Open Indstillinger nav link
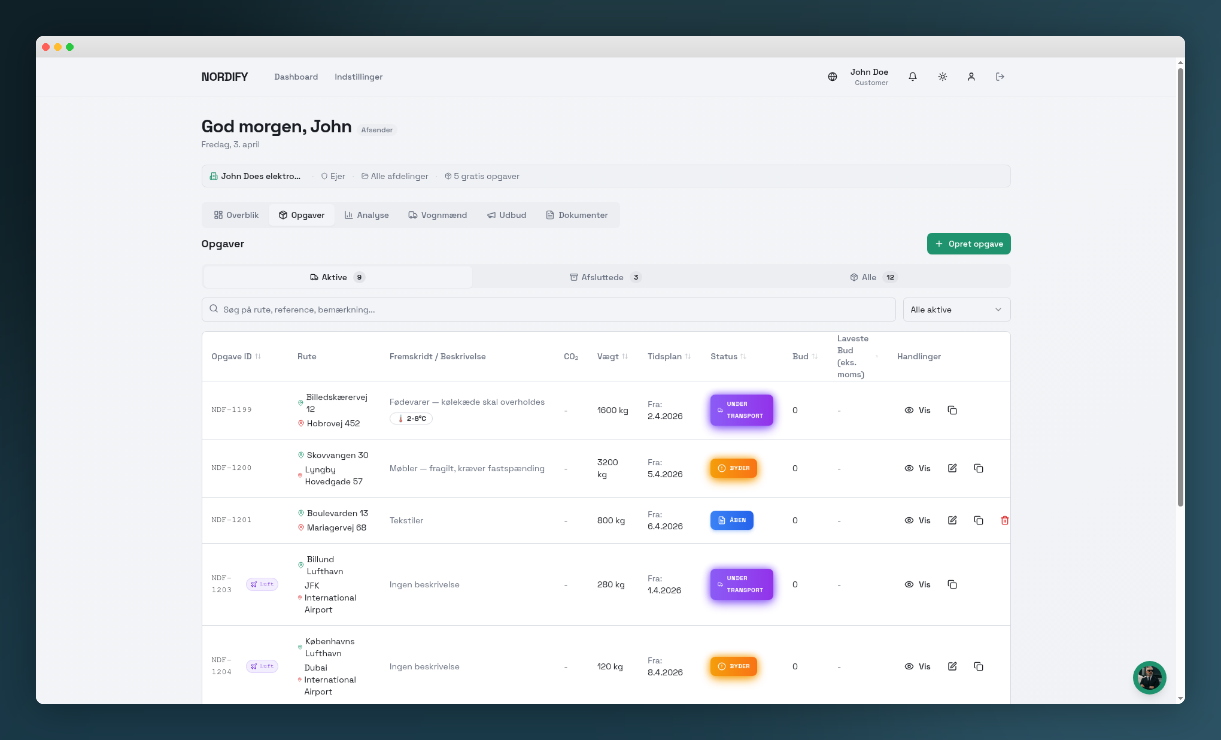The width and height of the screenshot is (1221, 740). tap(359, 77)
